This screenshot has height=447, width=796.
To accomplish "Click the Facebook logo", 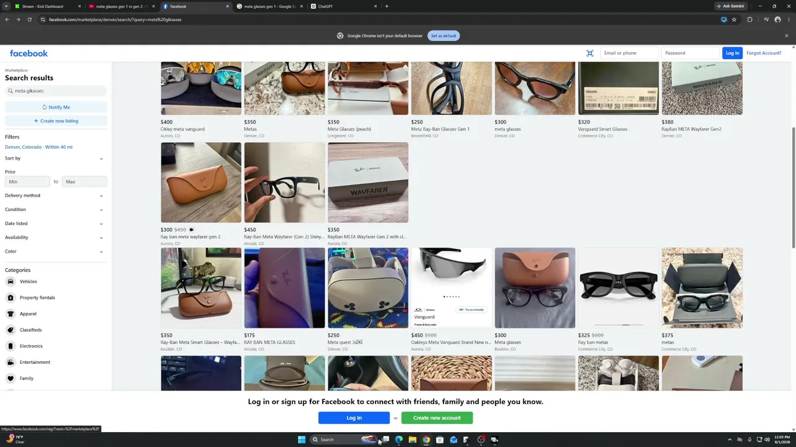I will pyautogui.click(x=29, y=53).
